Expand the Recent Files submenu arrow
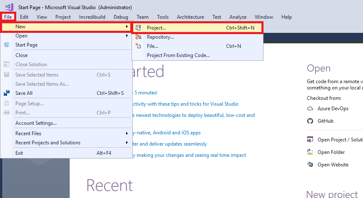 [127, 133]
